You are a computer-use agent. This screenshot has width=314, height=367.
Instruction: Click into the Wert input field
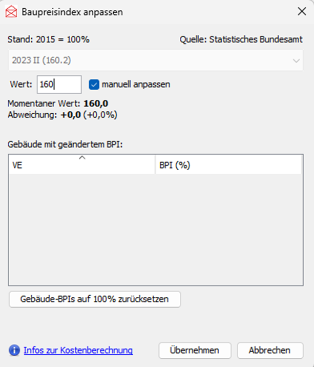pos(59,85)
